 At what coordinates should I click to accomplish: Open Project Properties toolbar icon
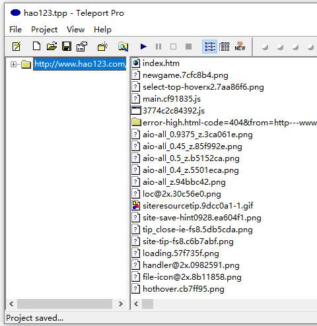[82, 46]
